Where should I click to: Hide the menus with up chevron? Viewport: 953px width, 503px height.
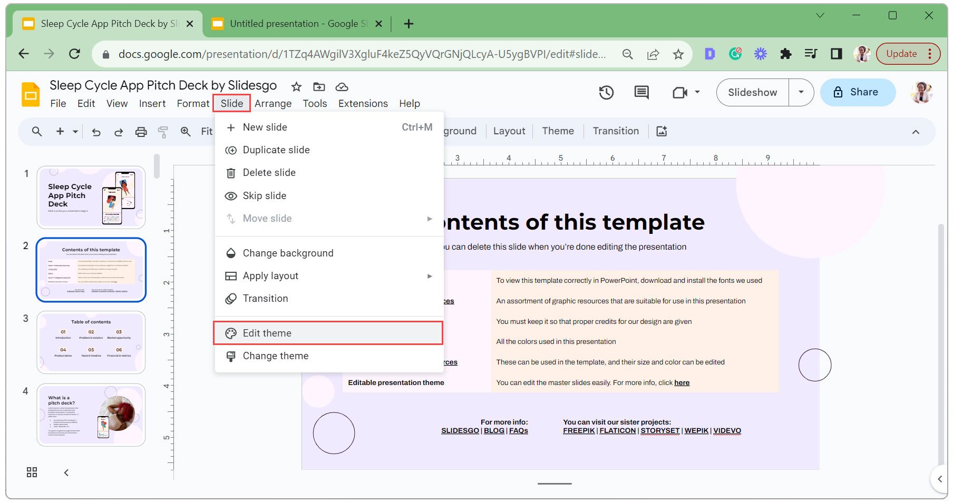click(916, 132)
